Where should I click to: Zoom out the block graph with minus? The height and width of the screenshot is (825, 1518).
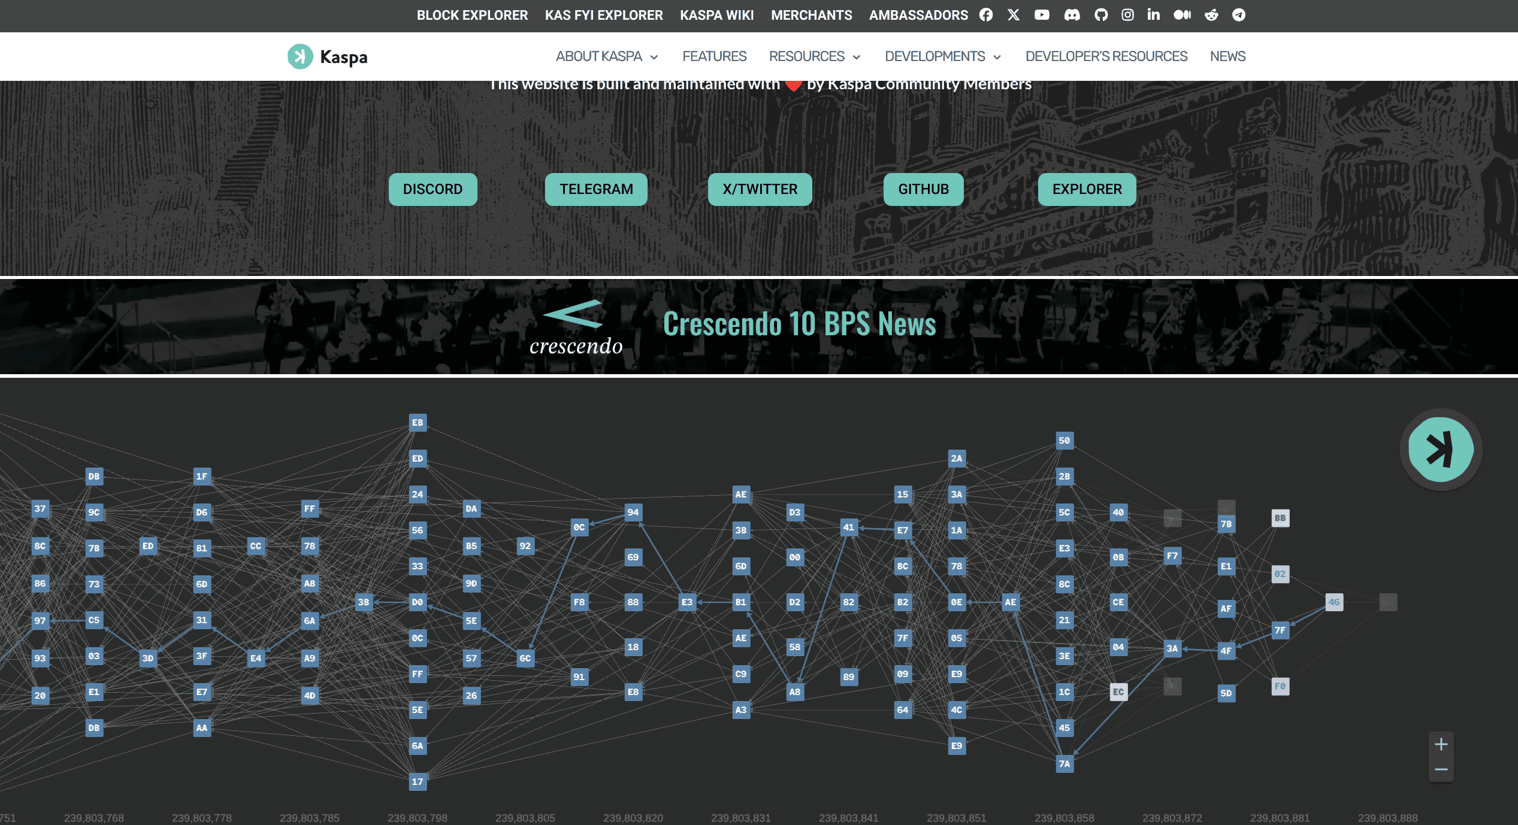tap(1441, 769)
